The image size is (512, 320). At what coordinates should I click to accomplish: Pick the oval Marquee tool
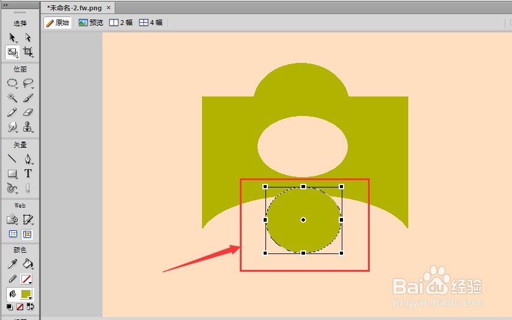pyautogui.click(x=12, y=83)
